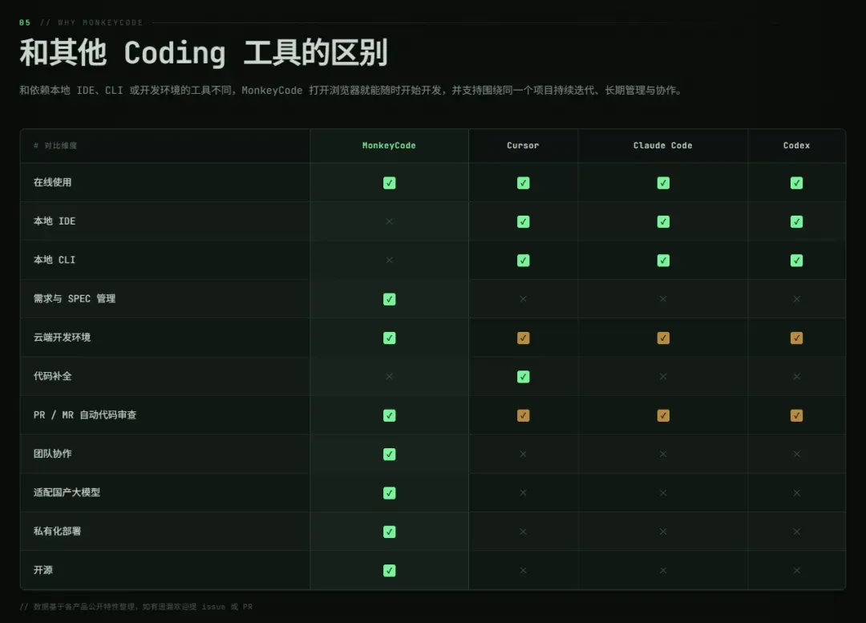The height and width of the screenshot is (623, 866).
Task: Select the Claude Code column header
Action: click(x=663, y=145)
